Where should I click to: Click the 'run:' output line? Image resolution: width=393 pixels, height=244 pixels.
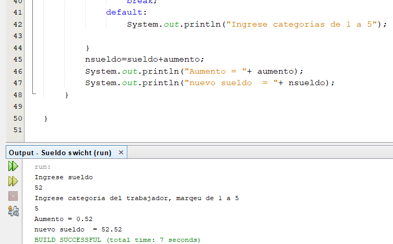tap(43, 167)
